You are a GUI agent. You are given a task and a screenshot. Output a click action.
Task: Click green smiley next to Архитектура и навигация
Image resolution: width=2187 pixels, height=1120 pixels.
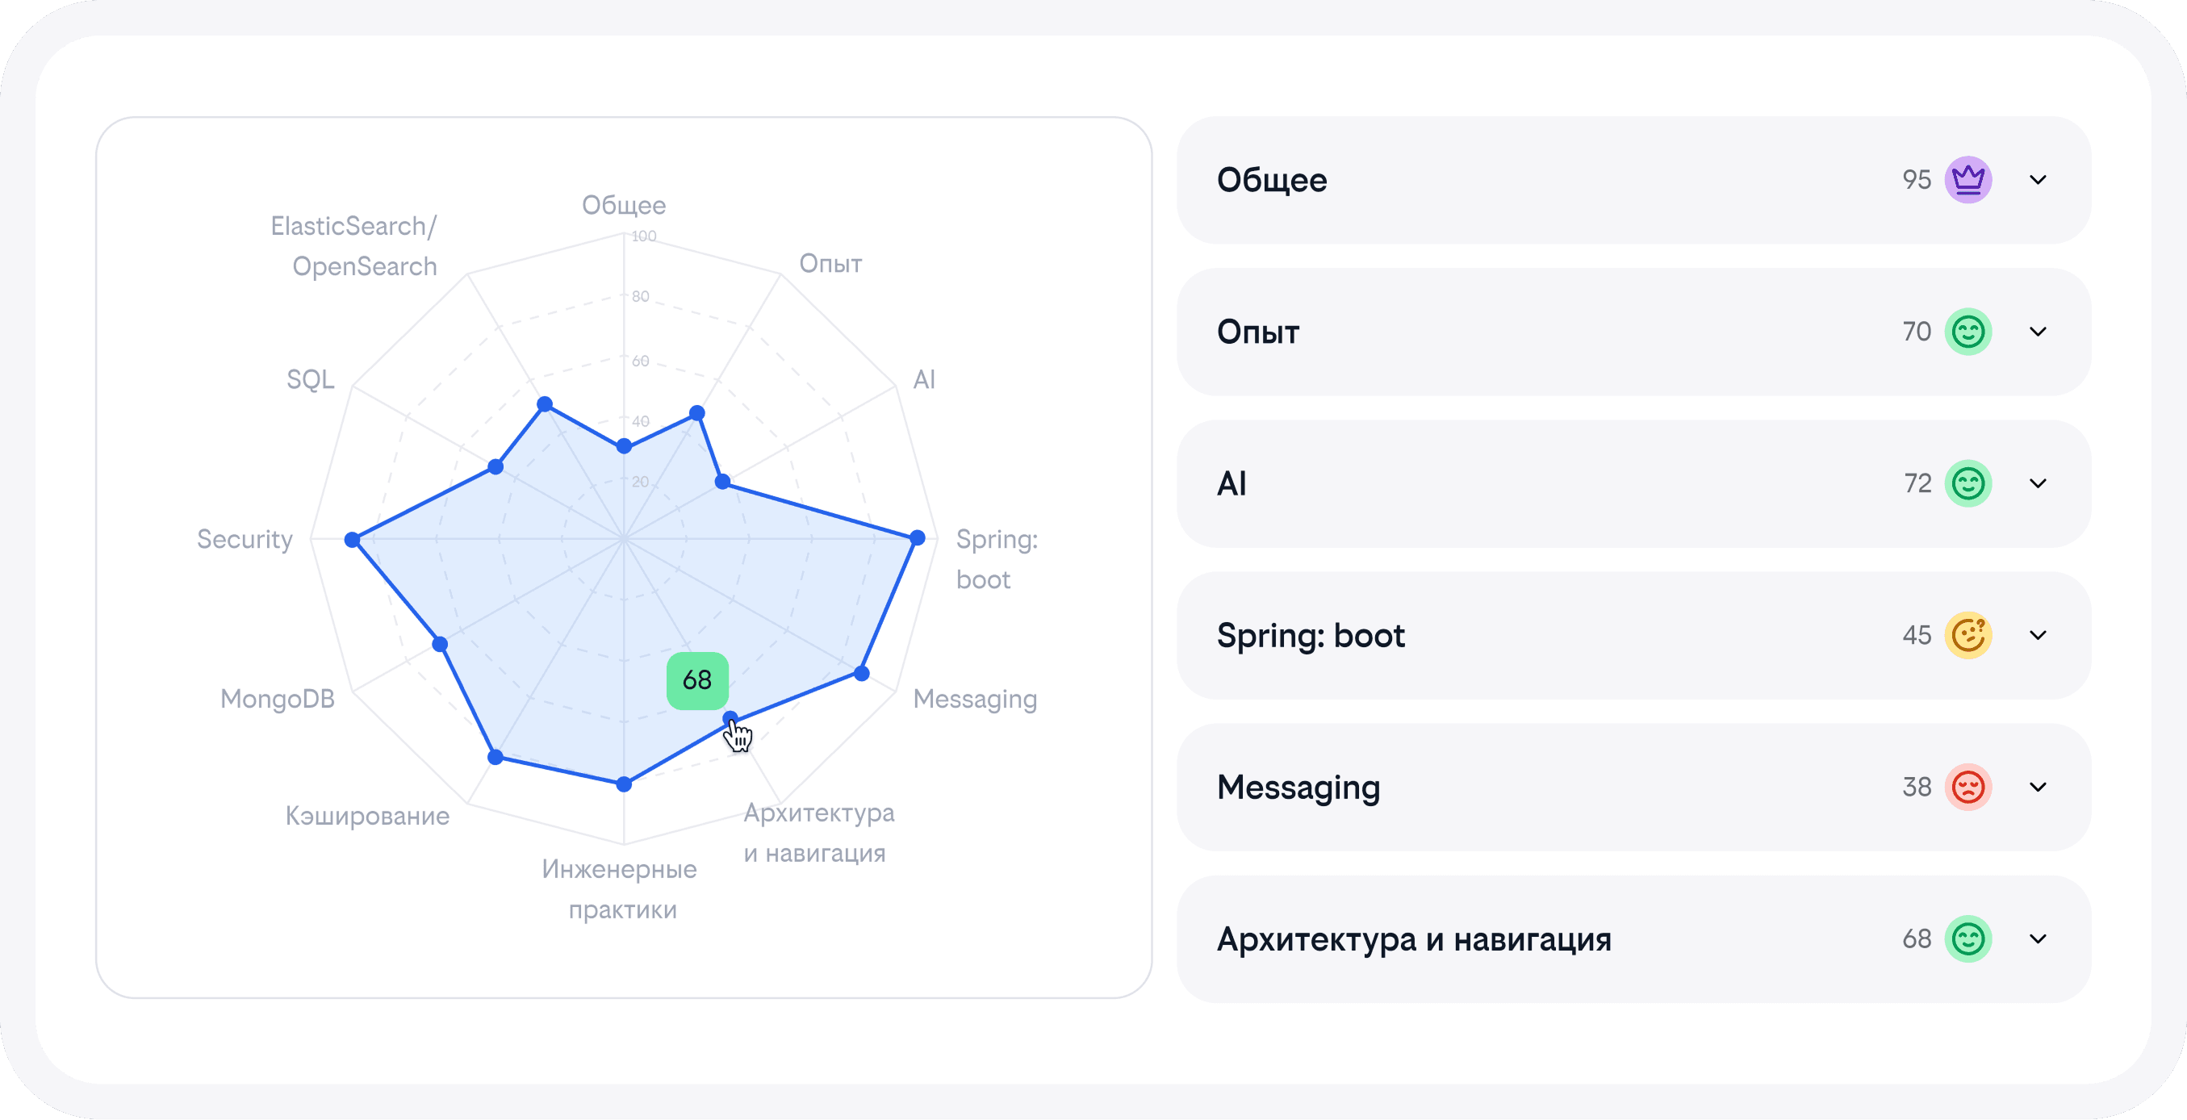click(x=1968, y=939)
